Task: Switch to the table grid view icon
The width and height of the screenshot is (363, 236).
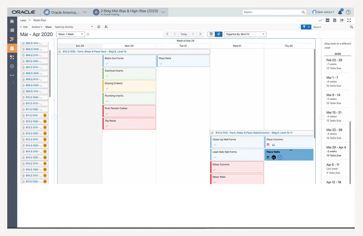Action: (x=211, y=34)
